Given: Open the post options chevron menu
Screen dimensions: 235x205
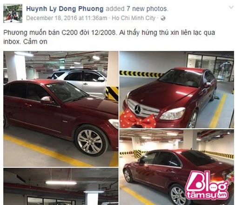Looking at the screenshot, I should 231,7.
